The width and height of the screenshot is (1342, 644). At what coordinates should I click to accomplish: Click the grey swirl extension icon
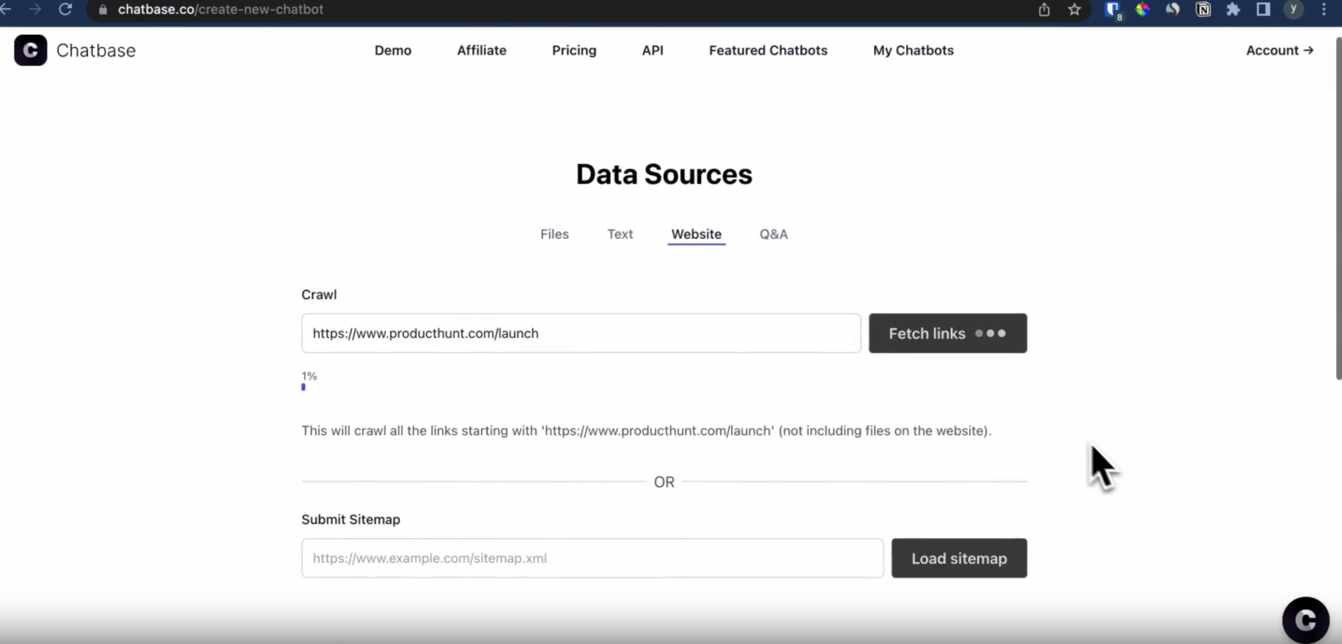1172,10
